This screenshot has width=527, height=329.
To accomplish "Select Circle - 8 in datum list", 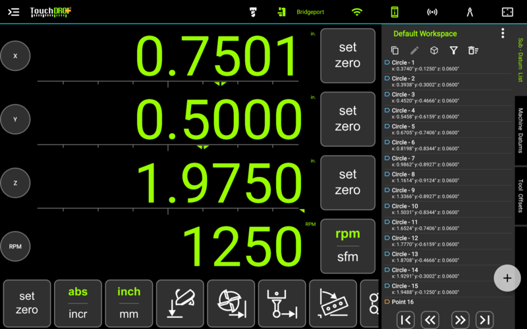I will (448, 177).
